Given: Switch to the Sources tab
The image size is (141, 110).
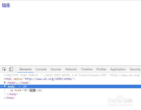Looking at the screenshot, I should pyautogui.click(x=56, y=69).
